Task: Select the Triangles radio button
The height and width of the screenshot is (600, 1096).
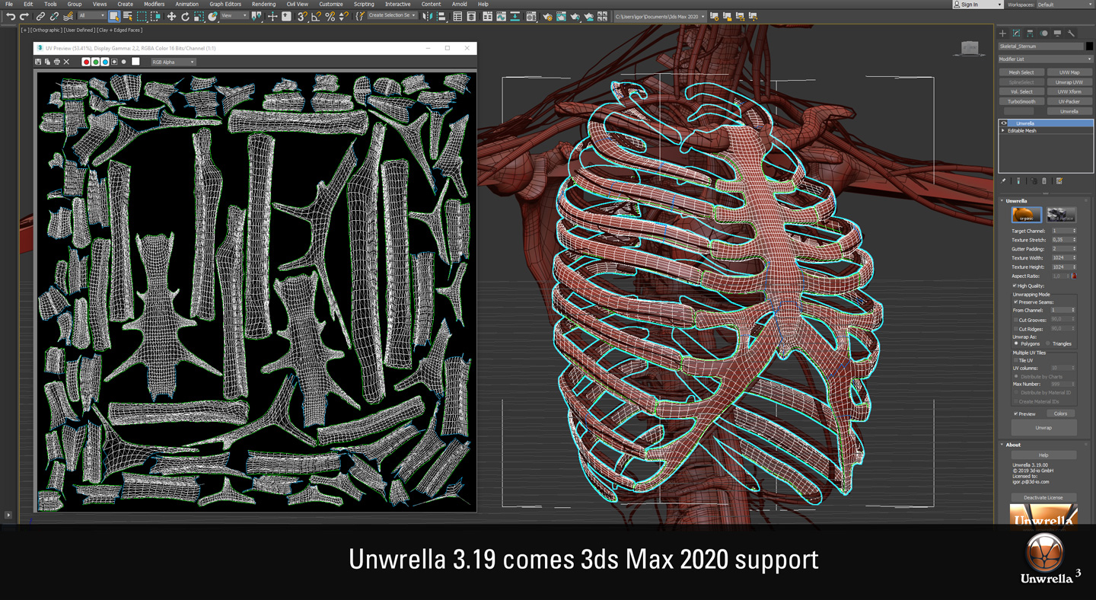Action: tap(1048, 343)
